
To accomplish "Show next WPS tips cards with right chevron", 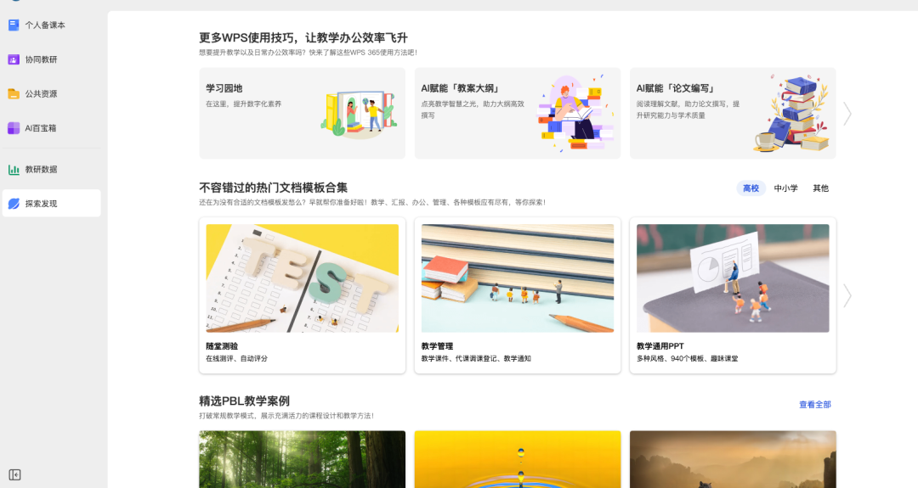I will (x=847, y=114).
